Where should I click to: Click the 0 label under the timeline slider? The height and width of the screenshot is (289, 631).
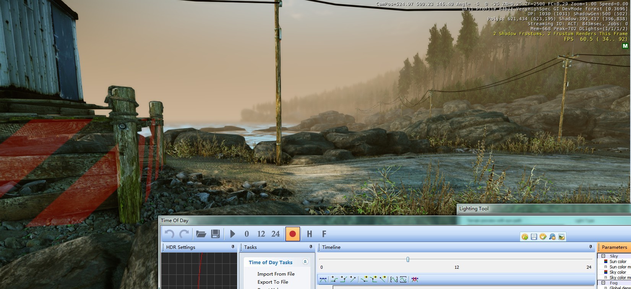coord(321,267)
